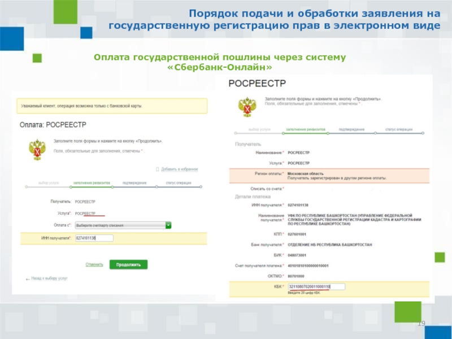Click the star icon beside Добавить в избранное
Image resolution: width=452 pixels, height=339 pixels.
point(158,169)
